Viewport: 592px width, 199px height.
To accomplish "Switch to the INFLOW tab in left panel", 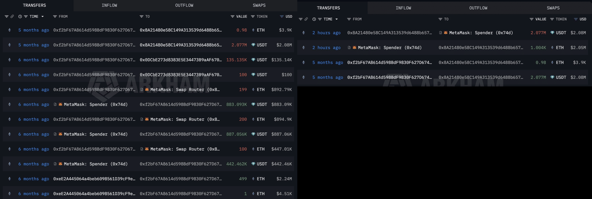I will (109, 6).
